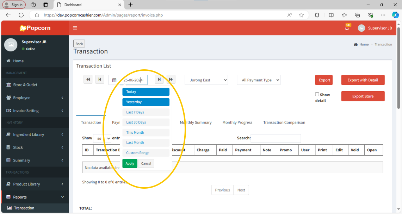Open browser extensions puzzle icon
The image size is (402, 214).
317,15
